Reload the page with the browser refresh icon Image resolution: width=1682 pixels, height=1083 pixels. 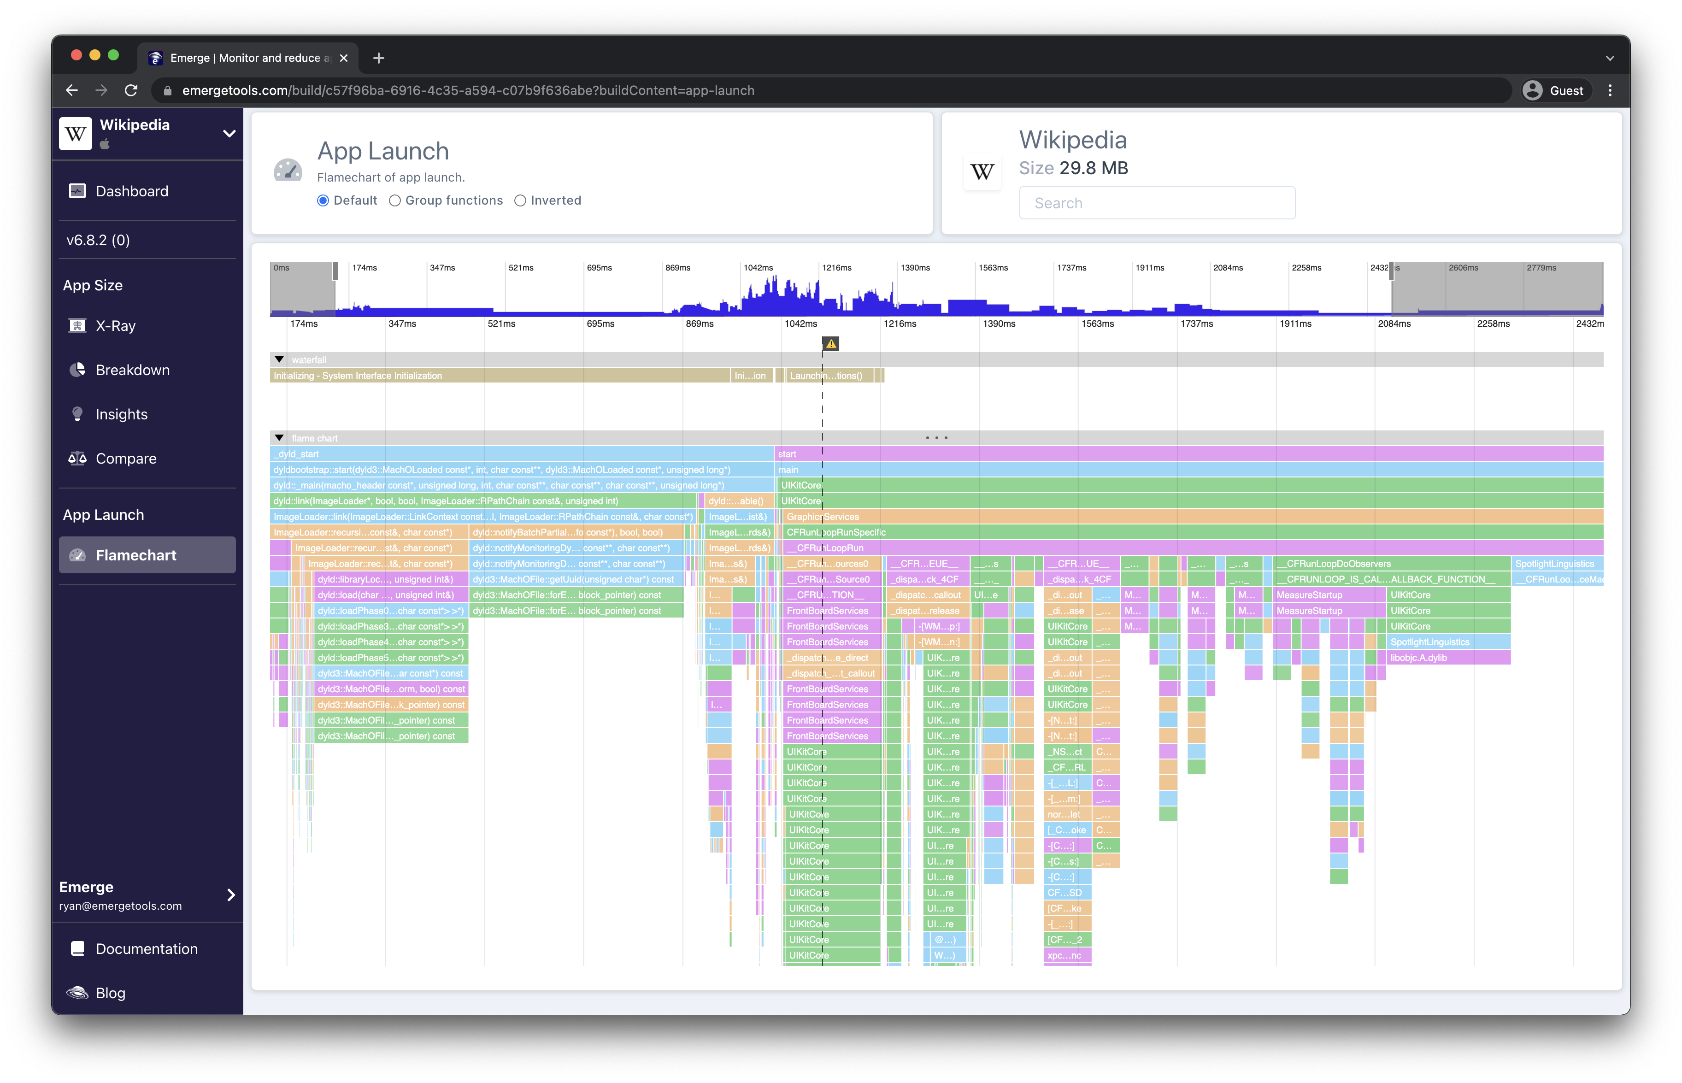click(x=131, y=91)
